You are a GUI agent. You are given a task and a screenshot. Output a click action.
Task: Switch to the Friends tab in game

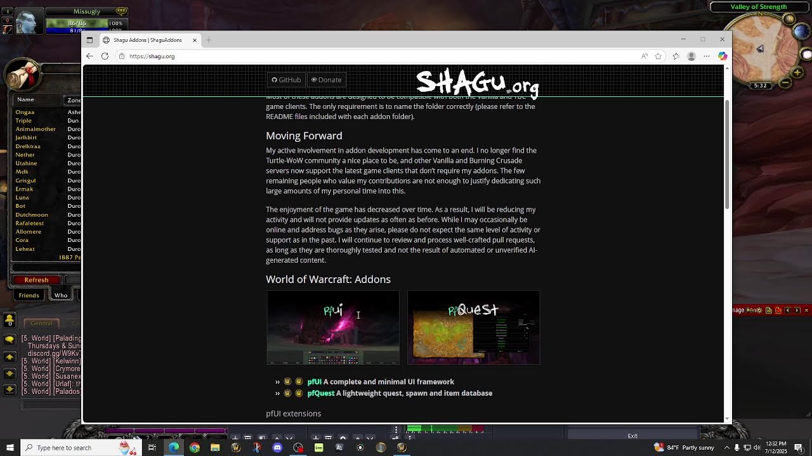coord(29,295)
